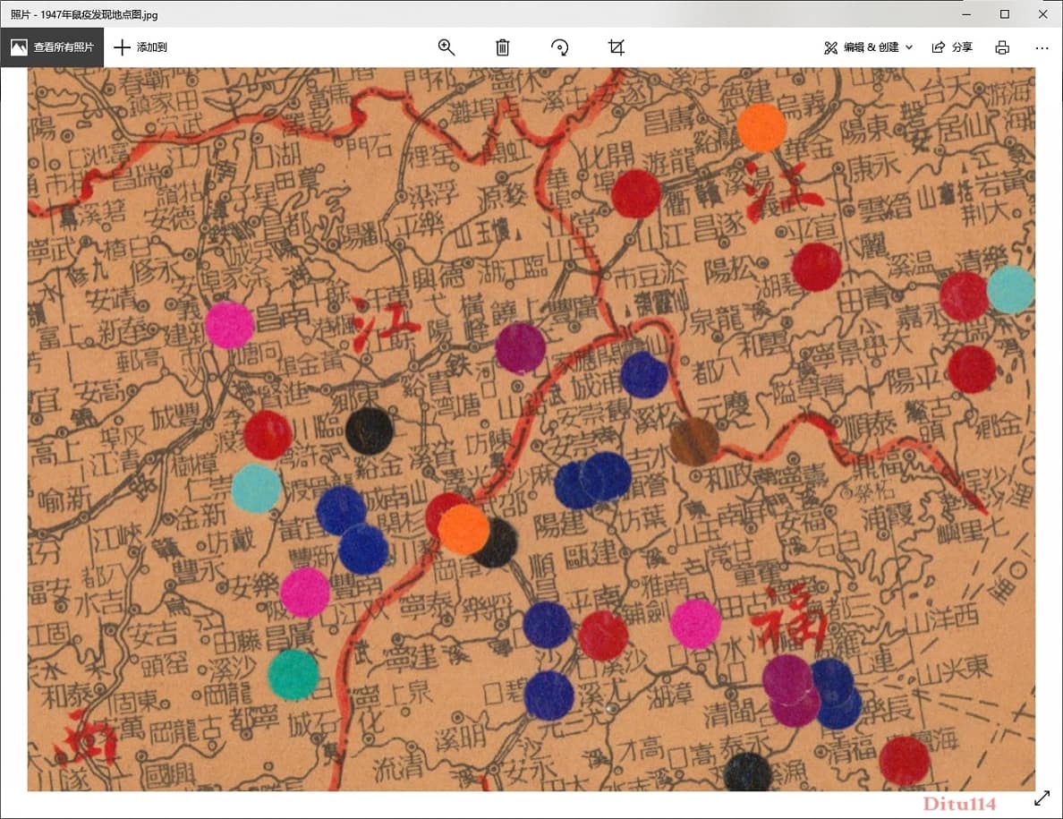Click the brown dot near 松溪
The height and width of the screenshot is (819, 1063).
click(694, 441)
